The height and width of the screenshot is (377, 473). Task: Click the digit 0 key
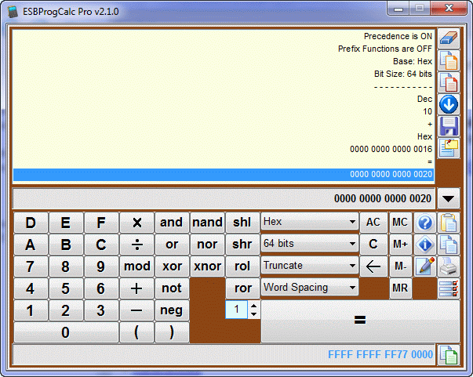66,332
